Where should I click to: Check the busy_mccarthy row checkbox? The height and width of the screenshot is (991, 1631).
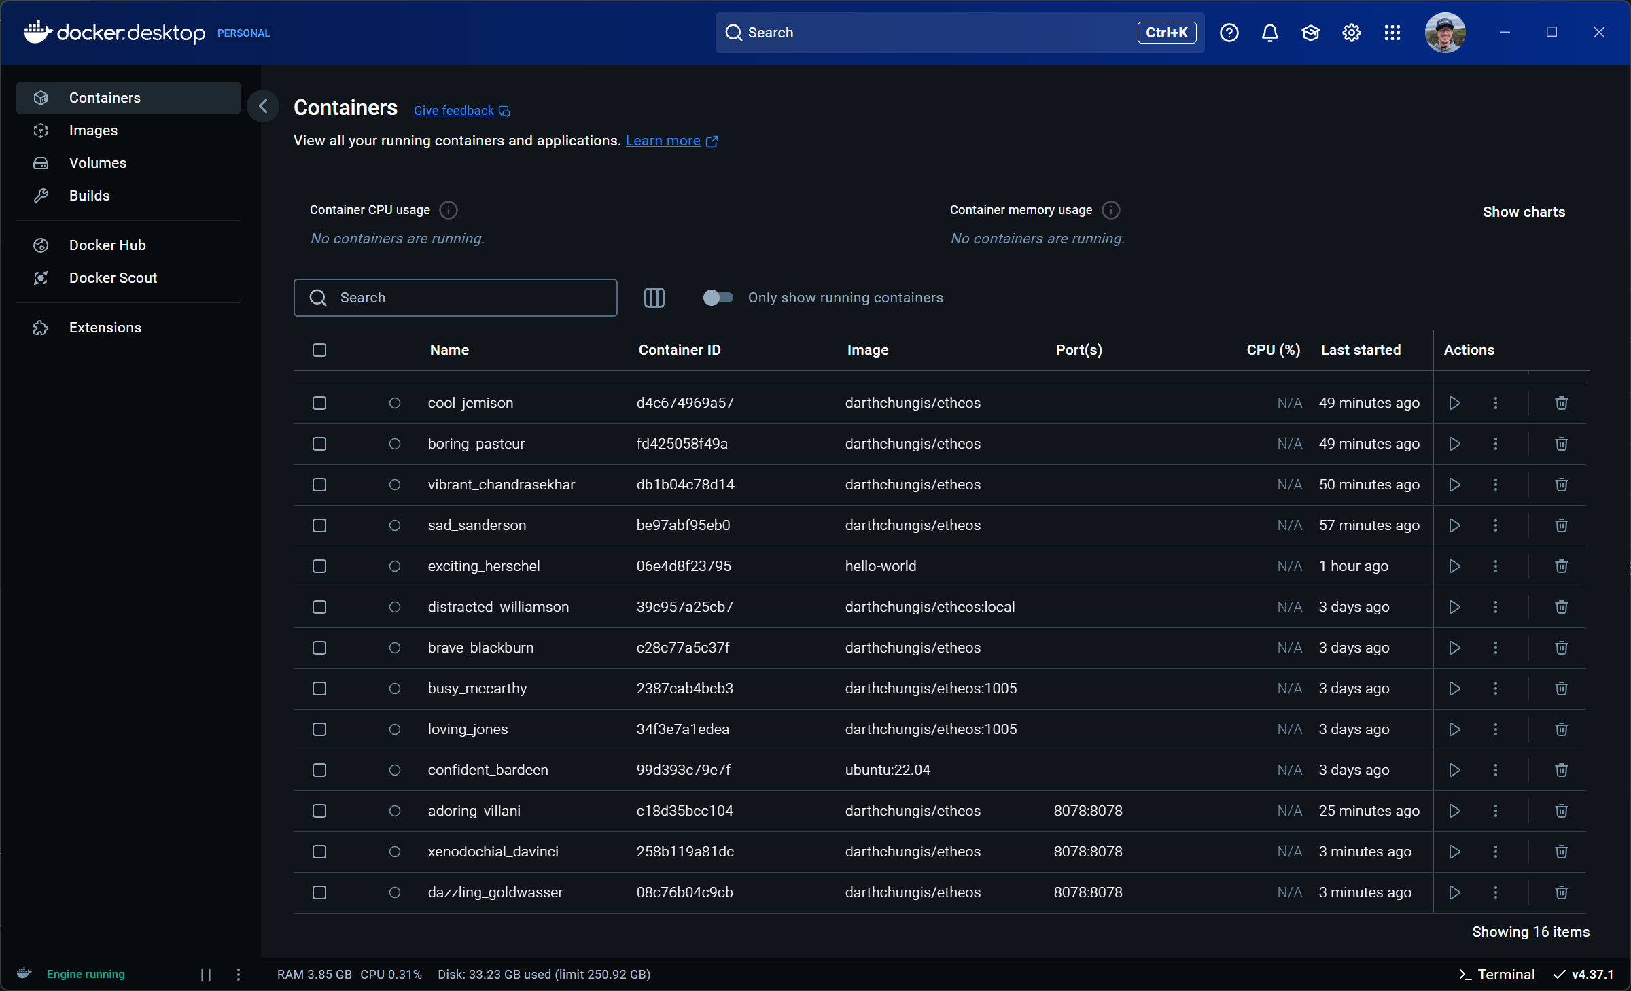click(319, 689)
